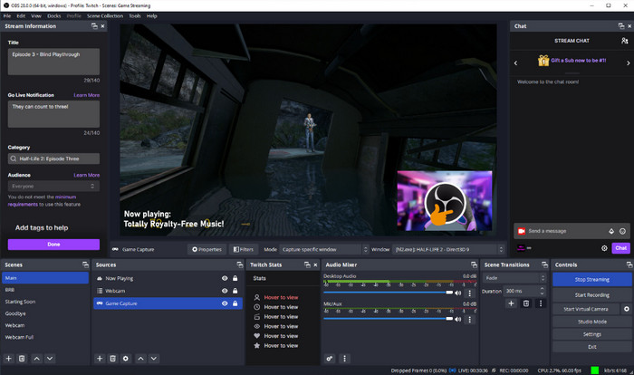634x375 pixels.
Task: Open advanced audio properties gear in Audio Mixer
Action: coord(330,359)
